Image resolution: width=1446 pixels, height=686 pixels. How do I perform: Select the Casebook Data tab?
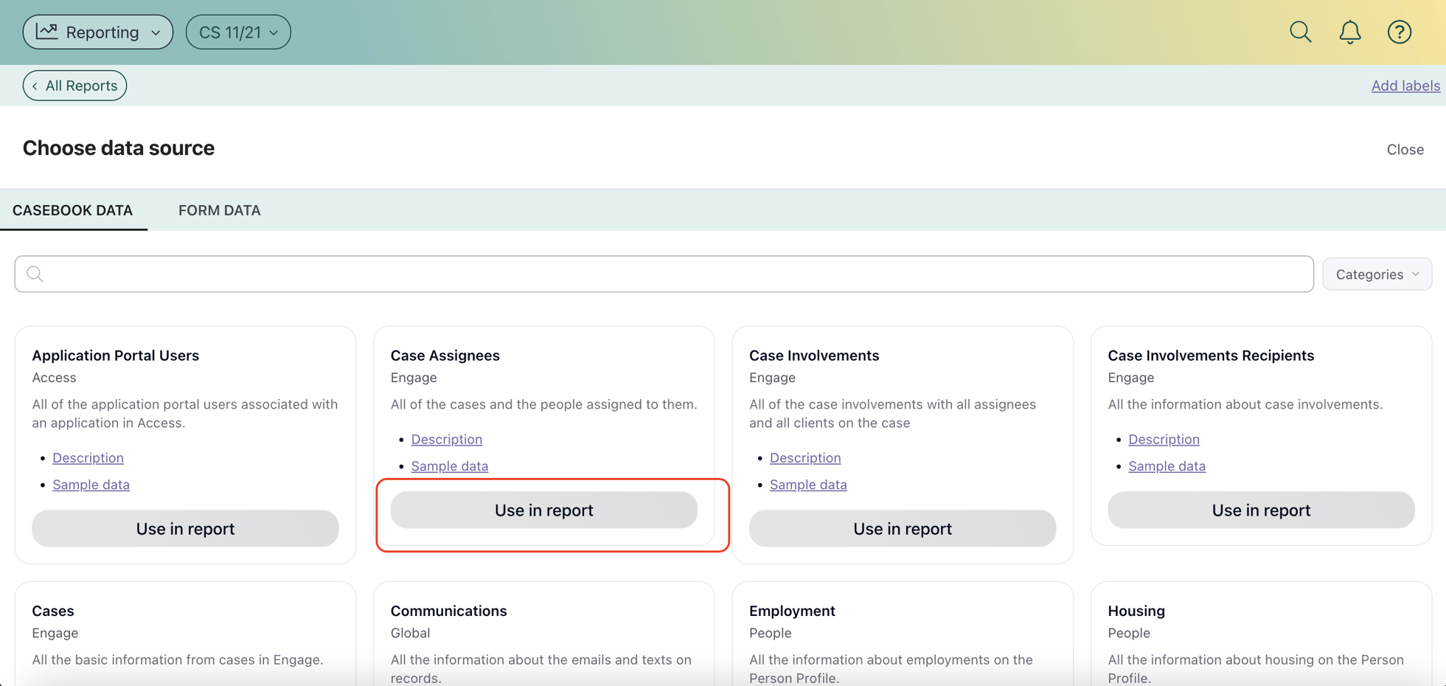point(74,210)
